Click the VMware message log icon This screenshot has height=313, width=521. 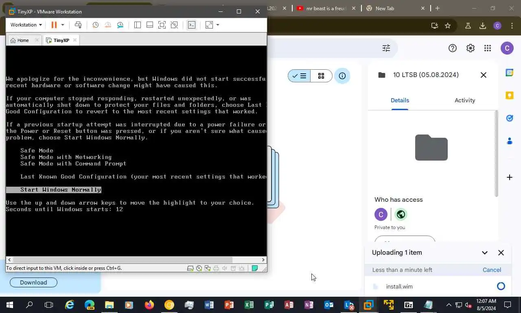point(255,268)
